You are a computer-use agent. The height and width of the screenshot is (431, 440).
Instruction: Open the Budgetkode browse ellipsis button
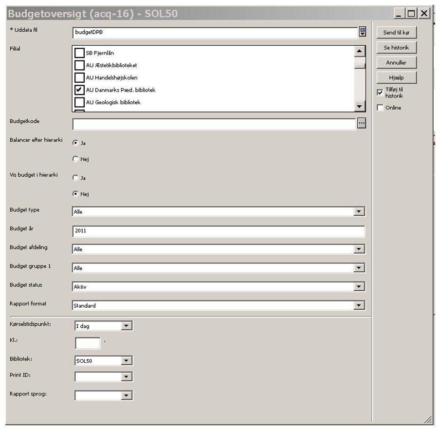(x=361, y=124)
